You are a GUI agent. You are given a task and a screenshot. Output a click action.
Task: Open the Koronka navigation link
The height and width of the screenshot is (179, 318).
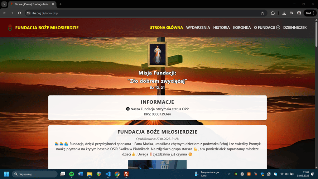[242, 28]
